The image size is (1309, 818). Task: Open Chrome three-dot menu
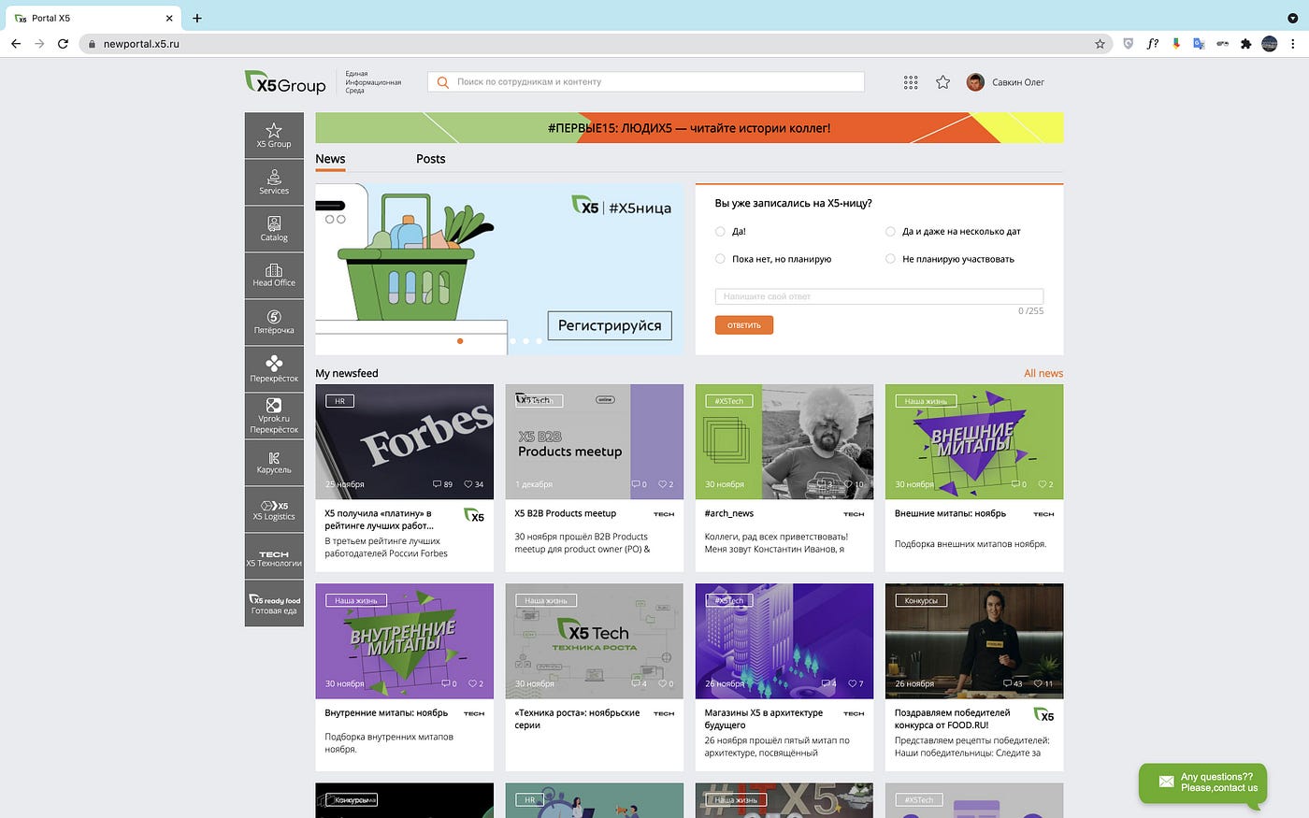[1293, 44]
